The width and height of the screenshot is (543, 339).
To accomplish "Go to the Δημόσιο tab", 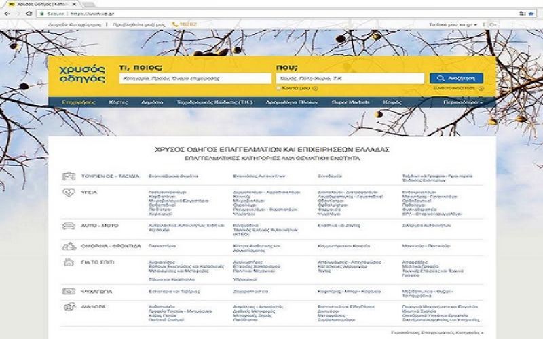I will [152, 102].
